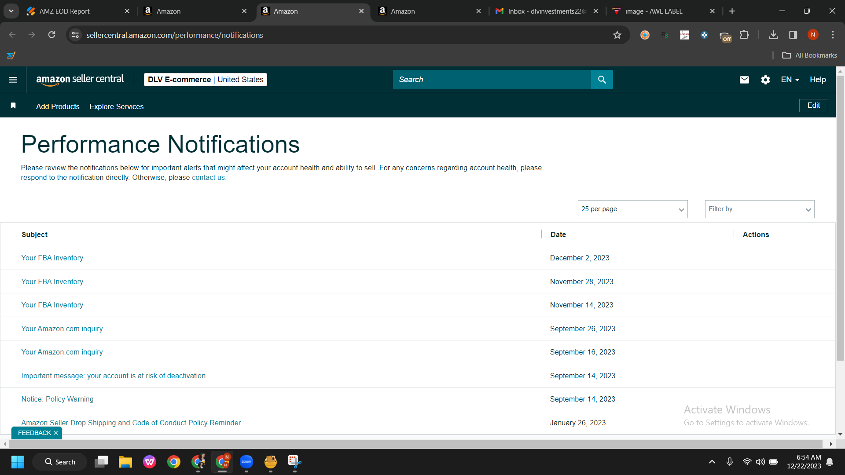Image resolution: width=845 pixels, height=475 pixels.
Task: Click the contact us link
Action: (x=208, y=178)
